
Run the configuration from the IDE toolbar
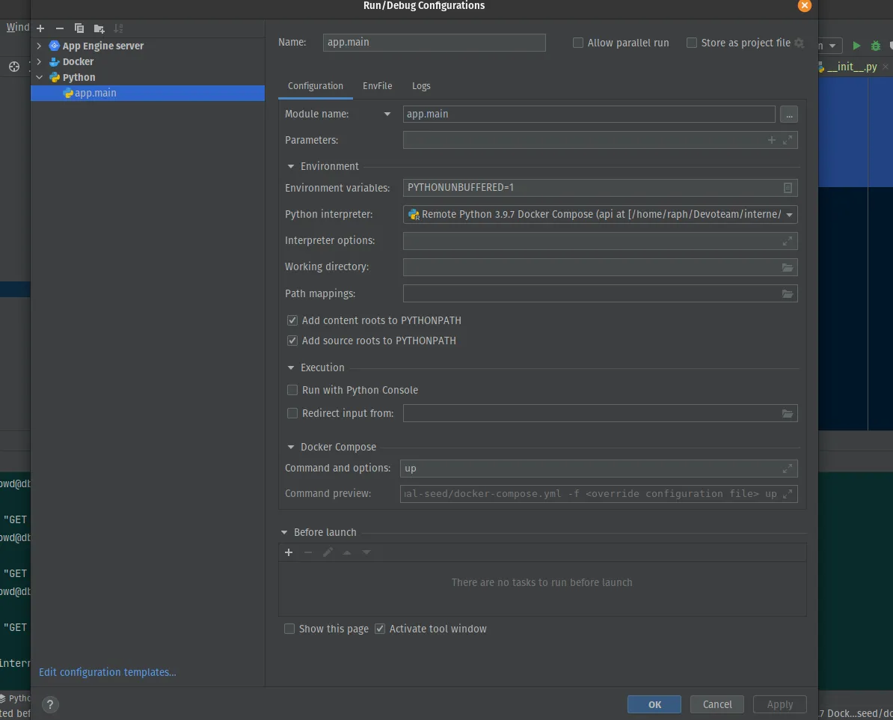point(856,46)
